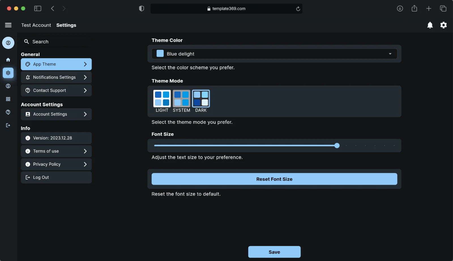Viewport: 453px width, 261px height.
Task: Click the Reset Font Size button
Action: pyautogui.click(x=274, y=179)
